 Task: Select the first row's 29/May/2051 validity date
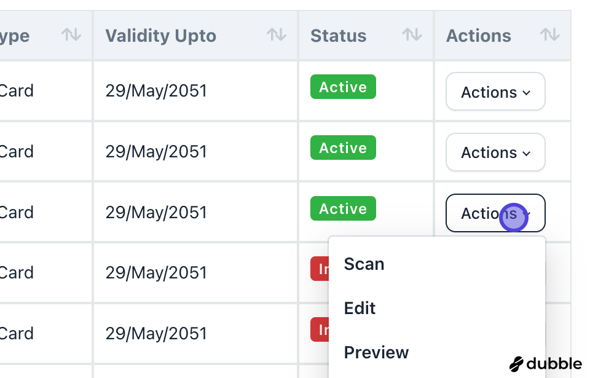click(x=156, y=92)
